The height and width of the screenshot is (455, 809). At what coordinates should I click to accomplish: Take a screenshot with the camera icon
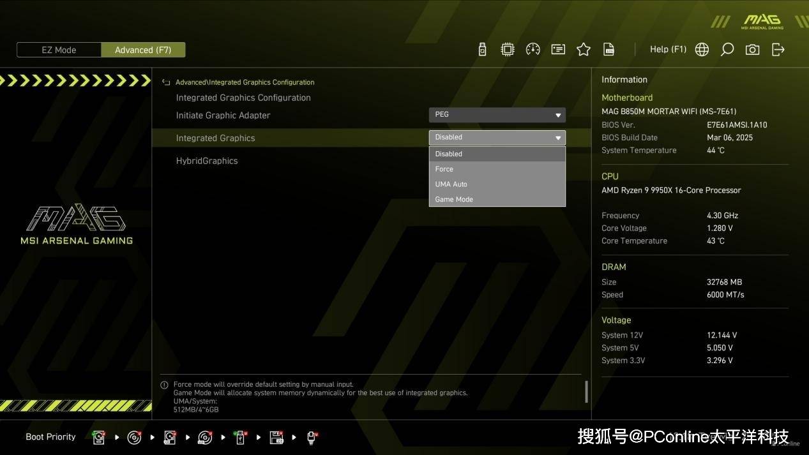(x=753, y=50)
